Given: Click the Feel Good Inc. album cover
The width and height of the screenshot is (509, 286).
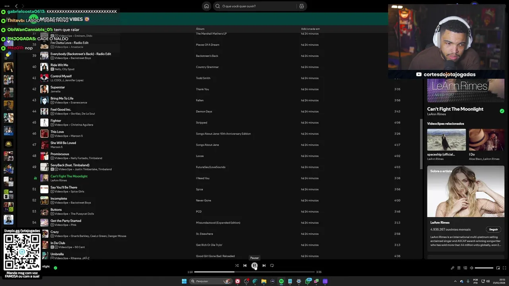Looking at the screenshot, I should click(x=44, y=111).
